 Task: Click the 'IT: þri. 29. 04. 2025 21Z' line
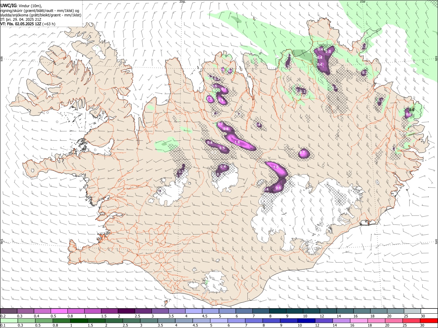click(x=21, y=19)
